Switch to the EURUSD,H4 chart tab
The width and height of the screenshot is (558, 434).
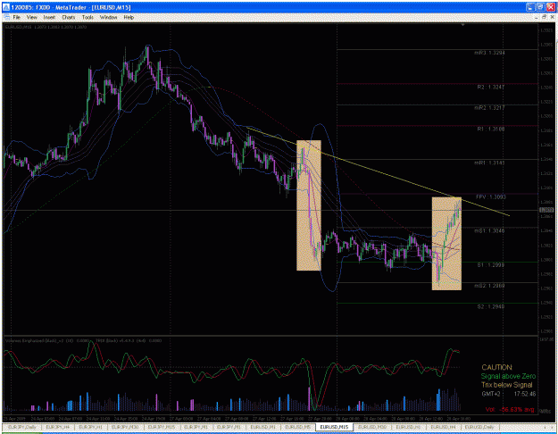click(x=443, y=427)
